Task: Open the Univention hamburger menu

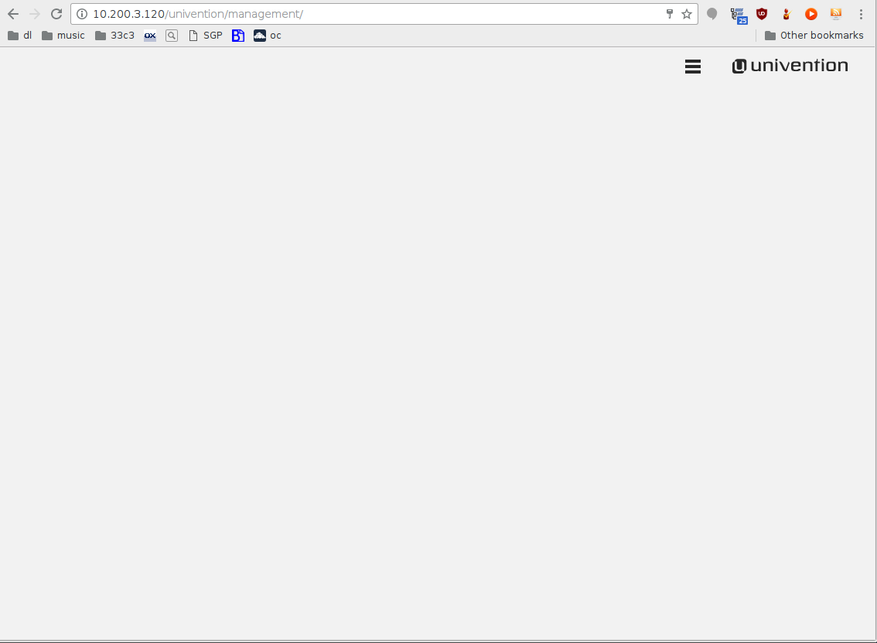Action: click(693, 67)
